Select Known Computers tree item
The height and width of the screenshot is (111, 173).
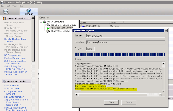point(55,22)
